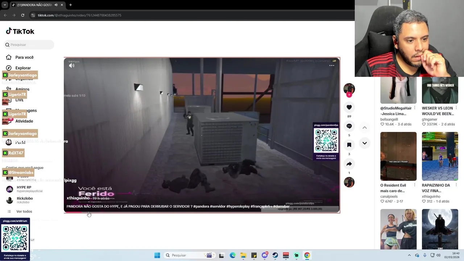View site information icon in address bar
This screenshot has width=464, height=261.
point(33,15)
